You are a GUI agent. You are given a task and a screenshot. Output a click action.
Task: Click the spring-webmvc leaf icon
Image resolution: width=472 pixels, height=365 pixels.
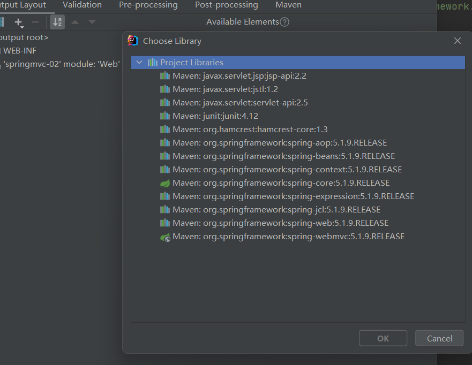165,237
